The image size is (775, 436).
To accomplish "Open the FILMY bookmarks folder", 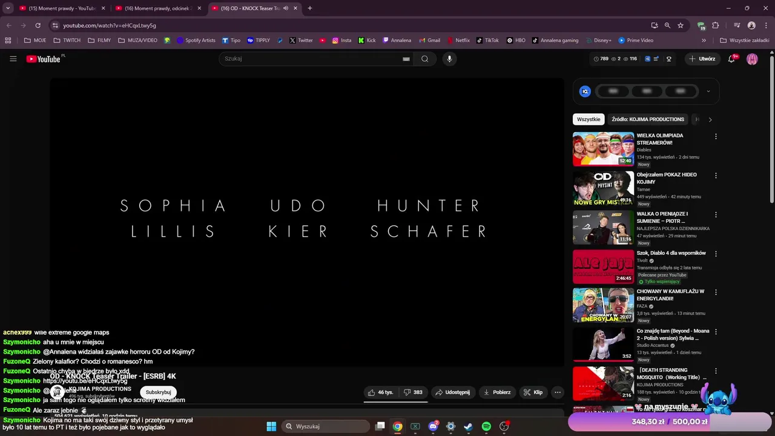I will [99, 41].
